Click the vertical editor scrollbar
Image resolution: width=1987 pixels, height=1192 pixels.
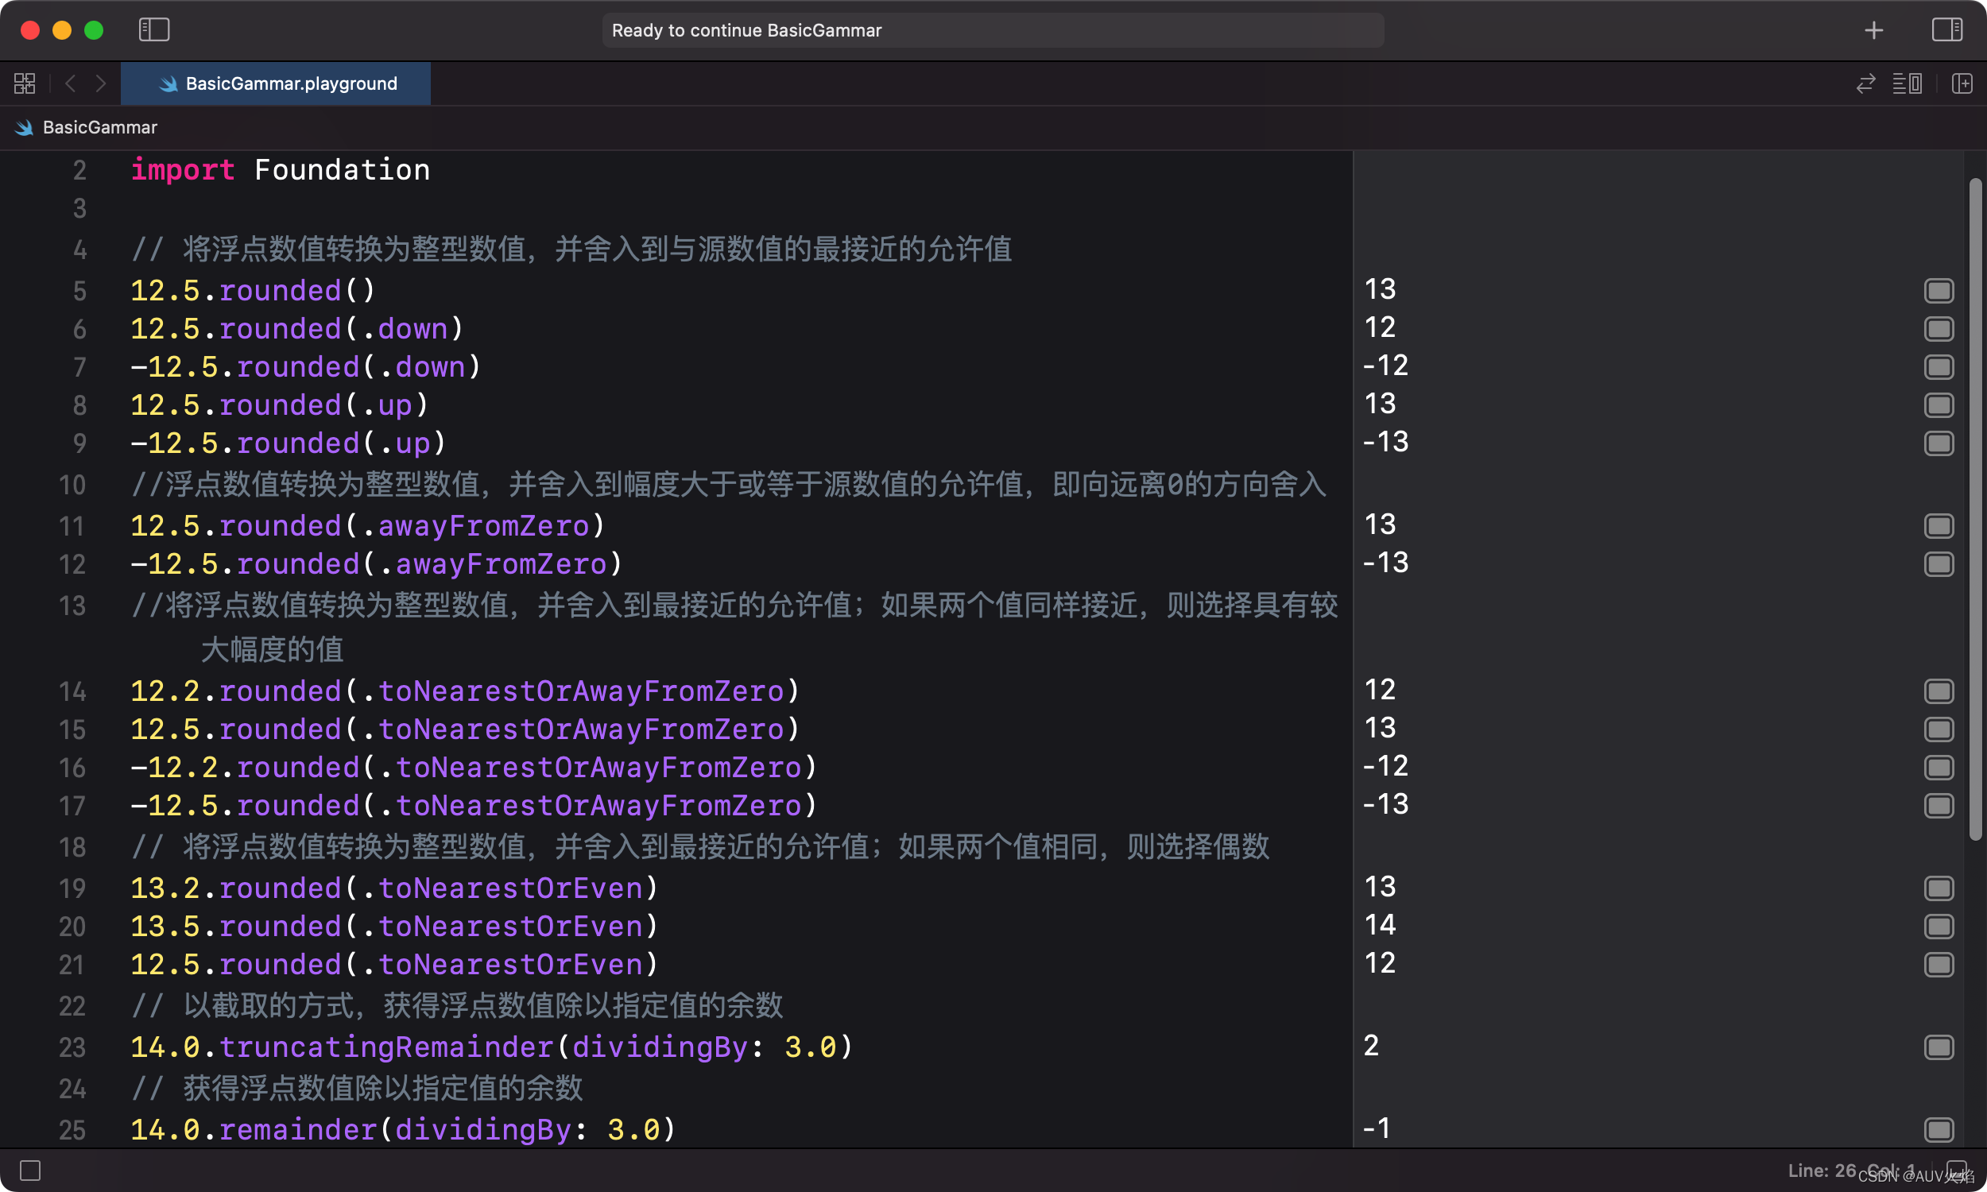click(x=1975, y=509)
